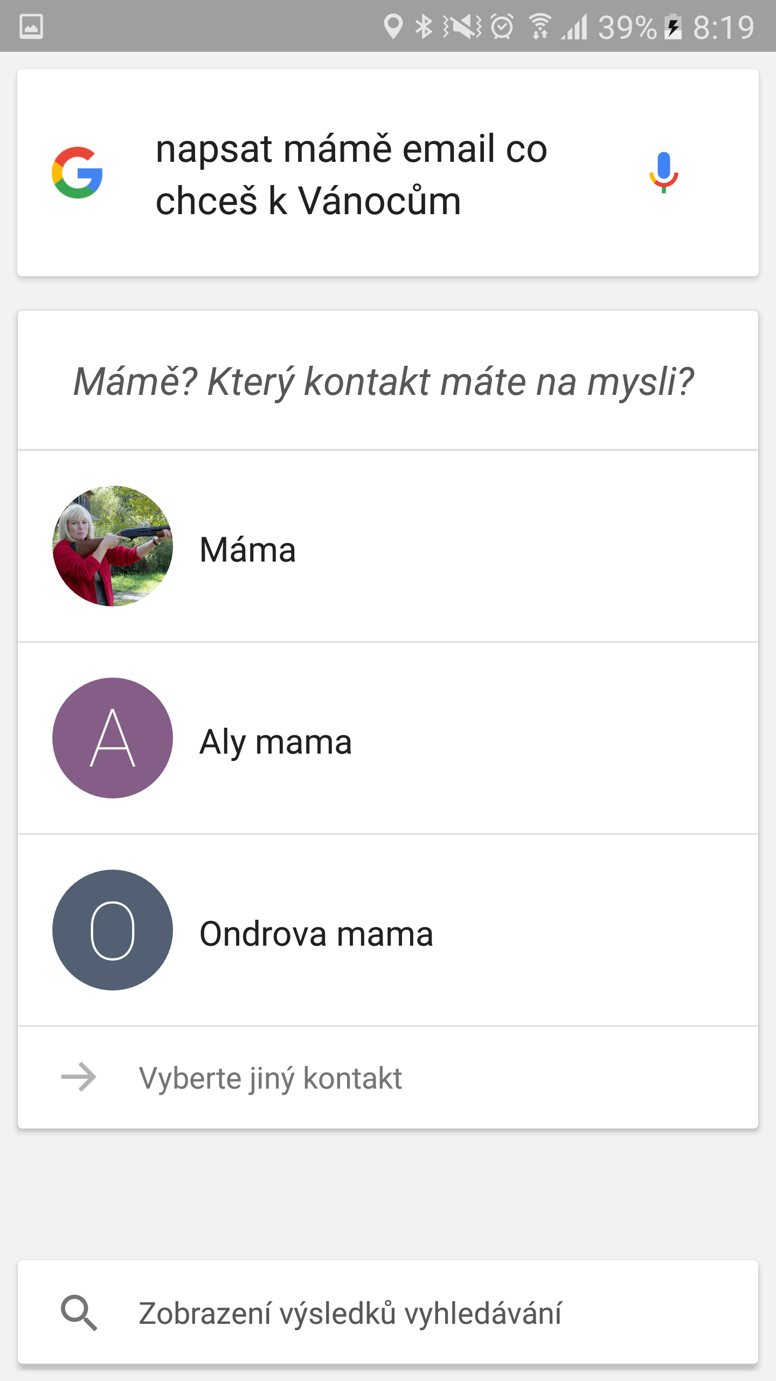Screen dimensions: 776x1381
Task: Activate the voice search microphone
Action: point(663,173)
